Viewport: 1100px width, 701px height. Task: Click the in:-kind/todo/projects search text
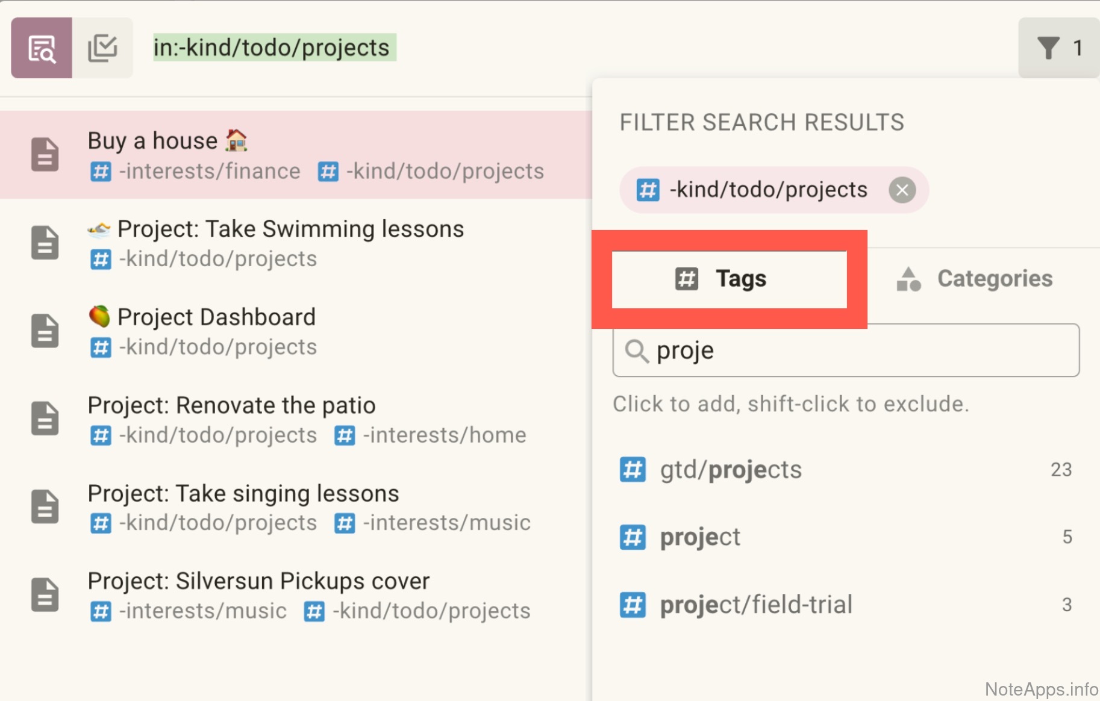coord(272,48)
